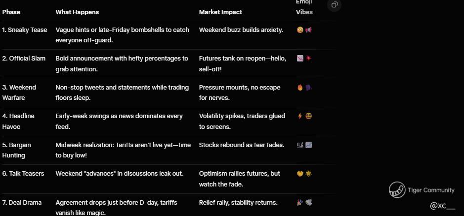Click the megaphone emoji in Sneaky Tease row
The image size is (464, 216).
tap(308, 30)
